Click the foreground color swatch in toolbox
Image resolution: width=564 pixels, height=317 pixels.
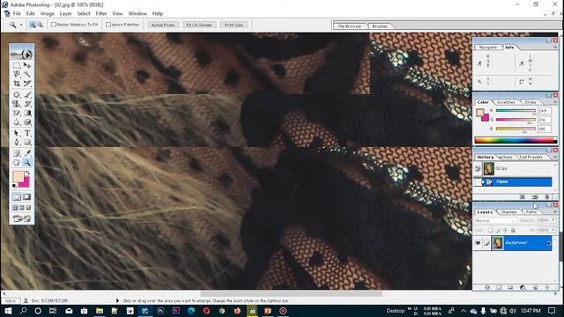[x=18, y=176]
